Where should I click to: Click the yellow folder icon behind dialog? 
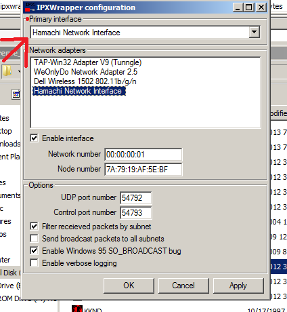tap(7, 71)
